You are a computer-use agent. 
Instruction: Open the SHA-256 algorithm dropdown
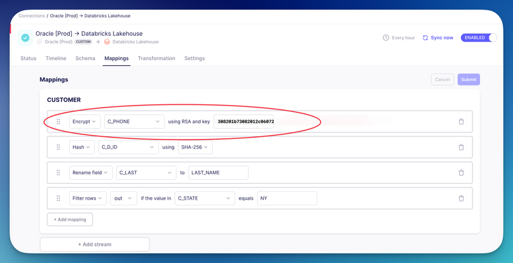[x=195, y=147]
